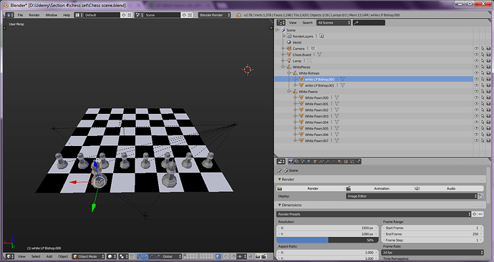Add a render preset with plus icon
The image size is (494, 262).
pos(475,214)
